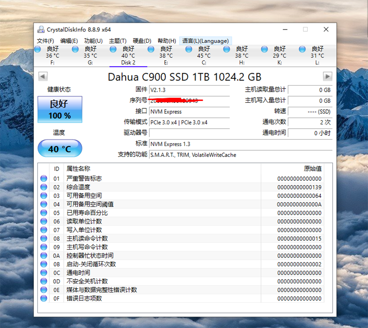
Task: Click the 40 °C temperature button
Action: click(60, 149)
